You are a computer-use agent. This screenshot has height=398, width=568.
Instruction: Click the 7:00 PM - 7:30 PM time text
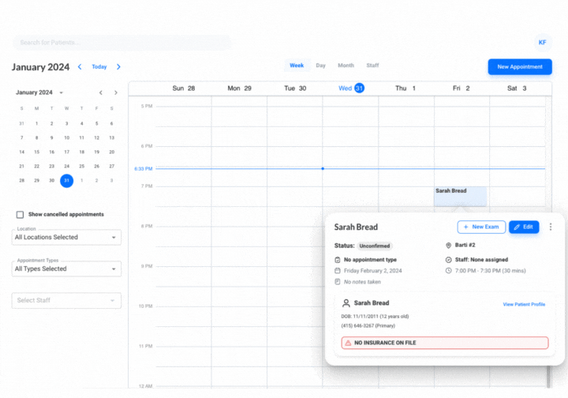[490, 271]
